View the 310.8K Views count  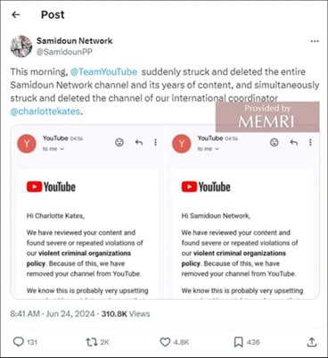(x=126, y=313)
